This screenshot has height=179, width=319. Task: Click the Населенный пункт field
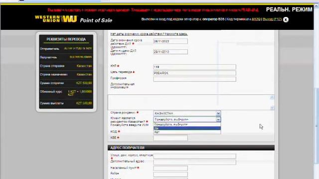[170, 168]
